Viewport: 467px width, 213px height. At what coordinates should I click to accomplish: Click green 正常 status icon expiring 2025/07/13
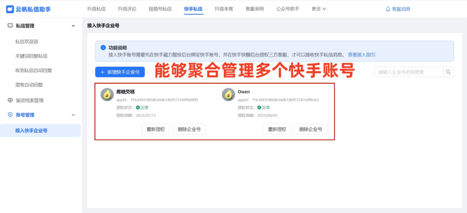138,108
